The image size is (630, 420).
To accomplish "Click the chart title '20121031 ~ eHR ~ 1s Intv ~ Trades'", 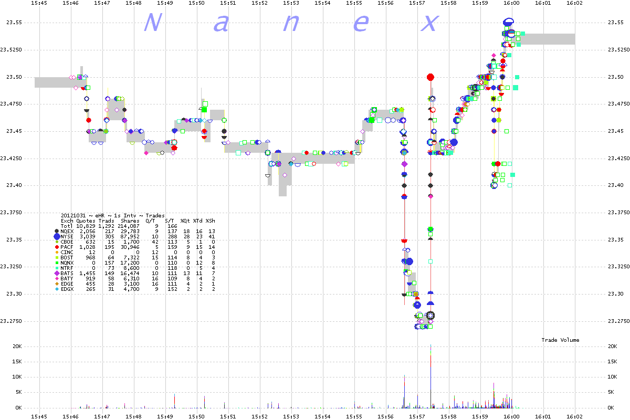I will pos(113,215).
